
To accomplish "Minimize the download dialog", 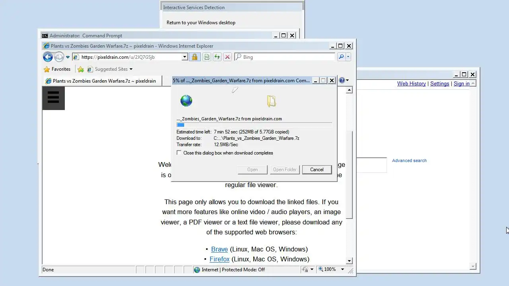I will pyautogui.click(x=315, y=80).
